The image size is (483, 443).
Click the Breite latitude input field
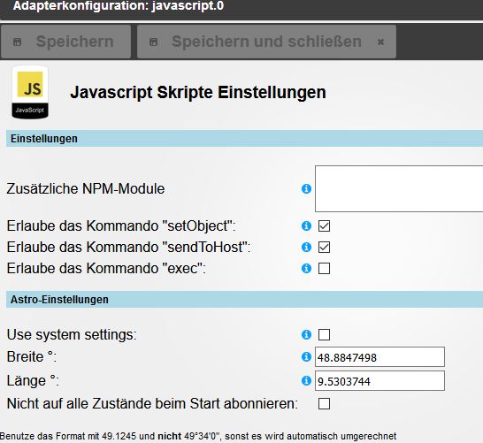click(x=379, y=357)
